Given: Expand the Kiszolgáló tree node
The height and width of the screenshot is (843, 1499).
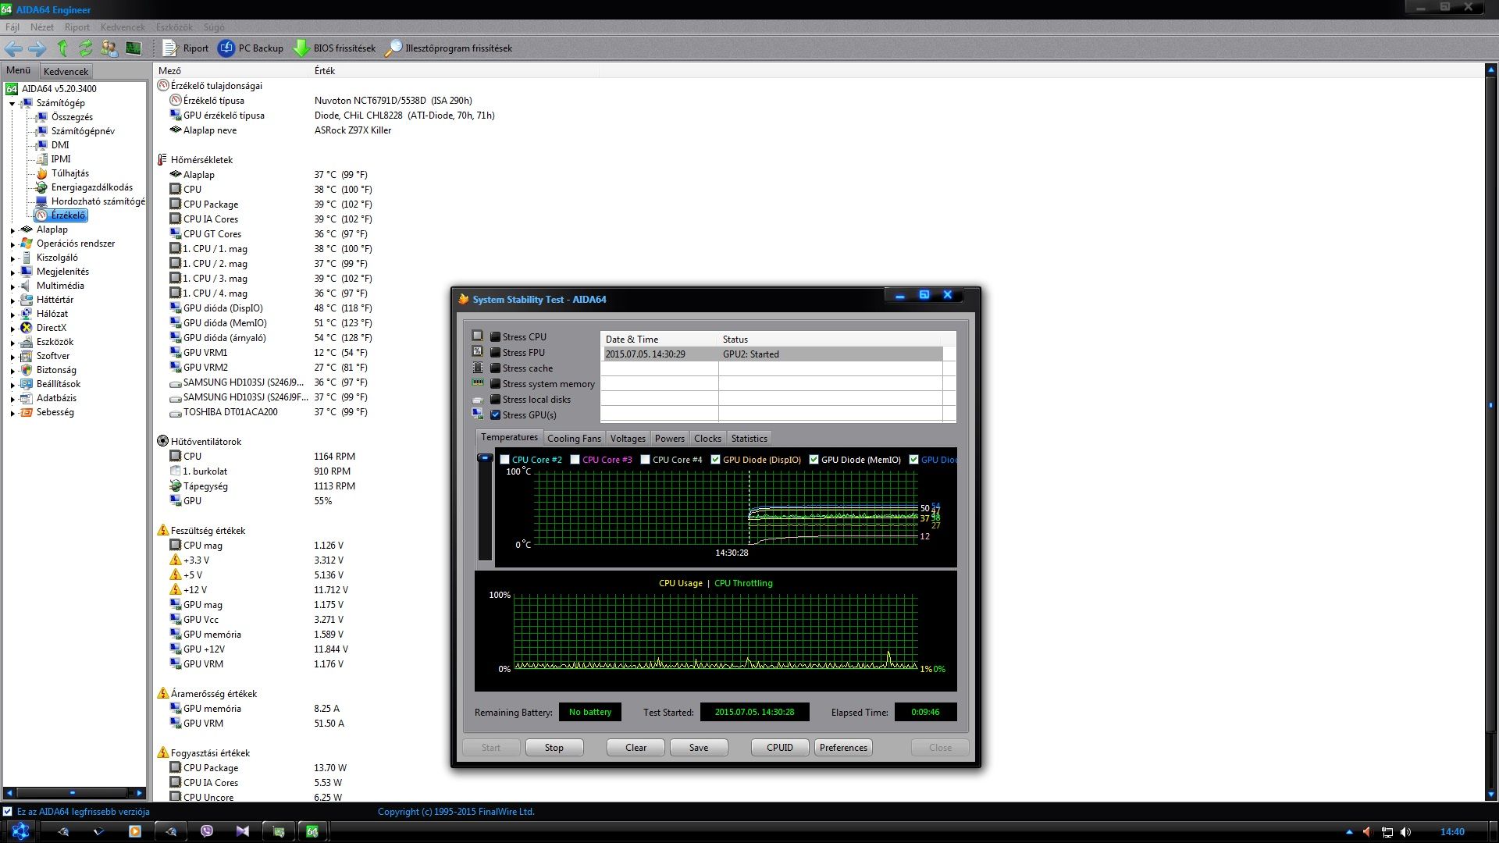Looking at the screenshot, I should [12, 258].
